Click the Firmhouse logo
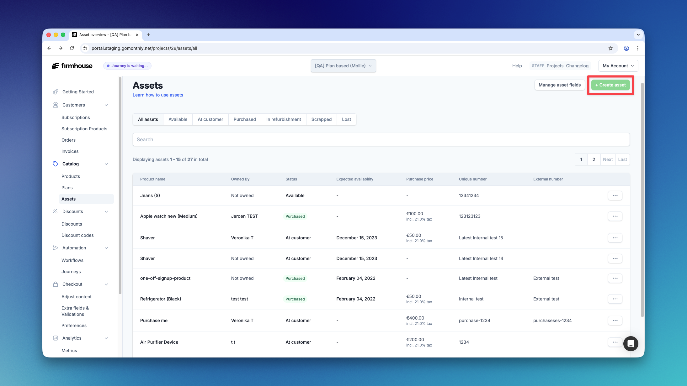Screen dimensions: 687x386 tap(72, 65)
